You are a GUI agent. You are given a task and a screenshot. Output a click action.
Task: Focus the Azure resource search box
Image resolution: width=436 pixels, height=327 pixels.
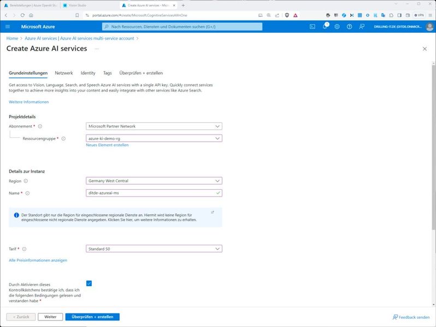coord(182,27)
